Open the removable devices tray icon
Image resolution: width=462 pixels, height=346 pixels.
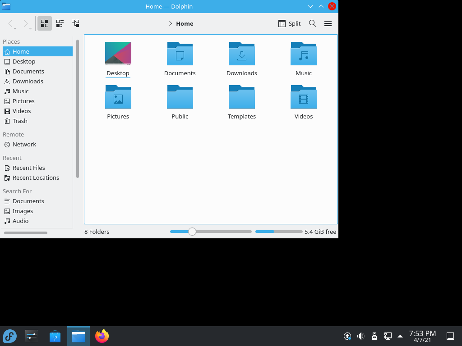click(374, 336)
